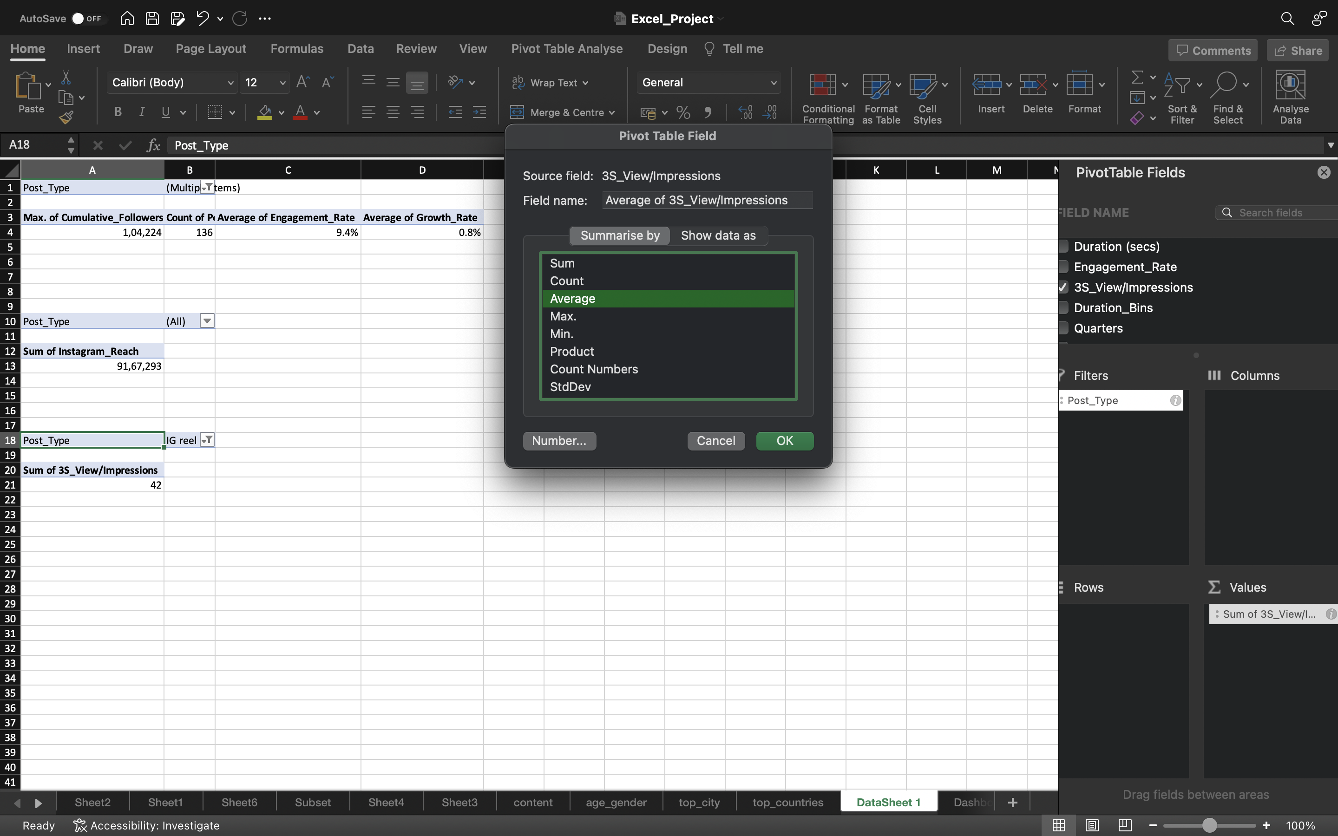Click the Save icon in title bar

pyautogui.click(x=152, y=18)
